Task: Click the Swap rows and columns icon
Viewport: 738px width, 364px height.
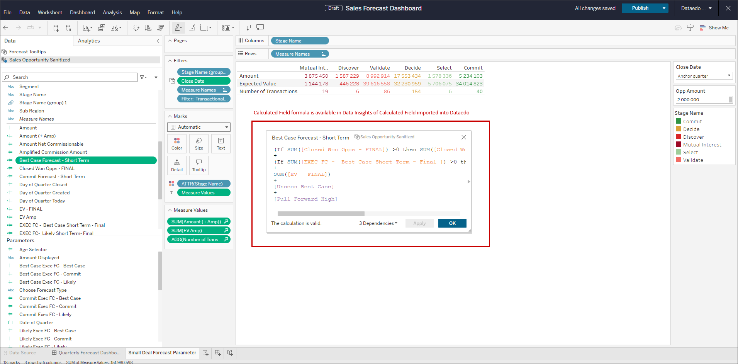Action: click(136, 28)
